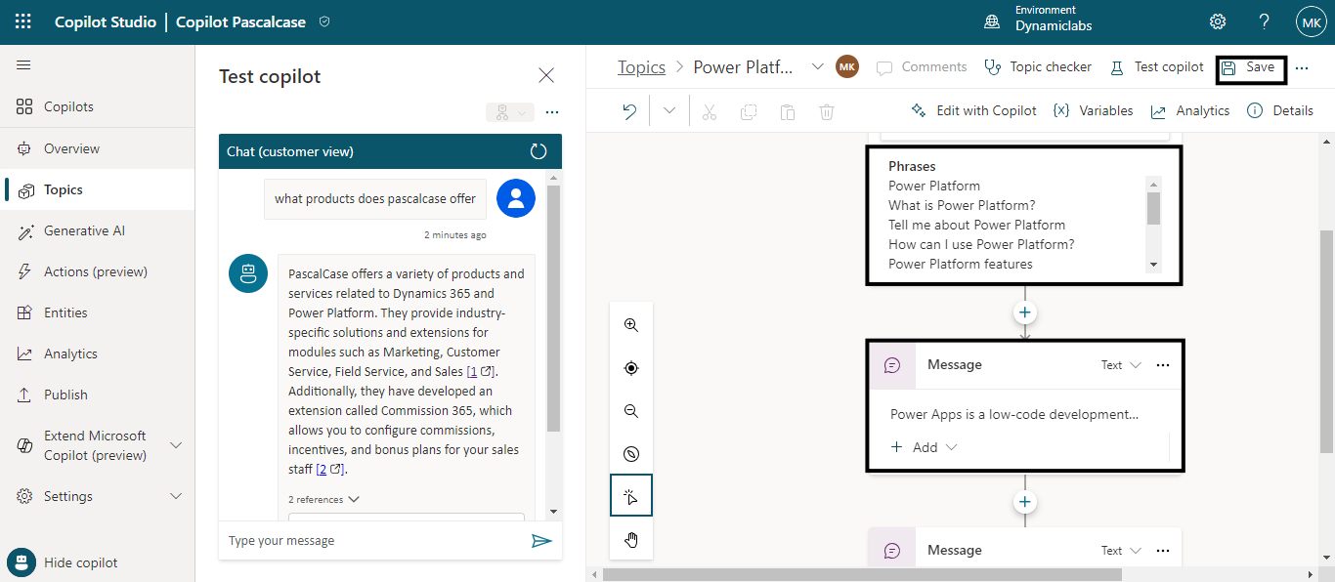Click the center-on-canvas target icon
Image resolution: width=1335 pixels, height=582 pixels.
tap(631, 368)
